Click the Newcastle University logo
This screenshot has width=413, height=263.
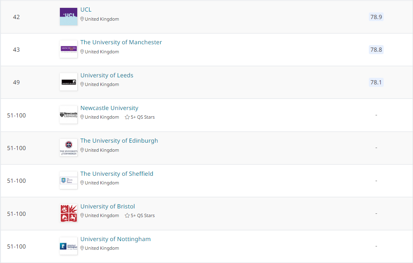(x=69, y=115)
